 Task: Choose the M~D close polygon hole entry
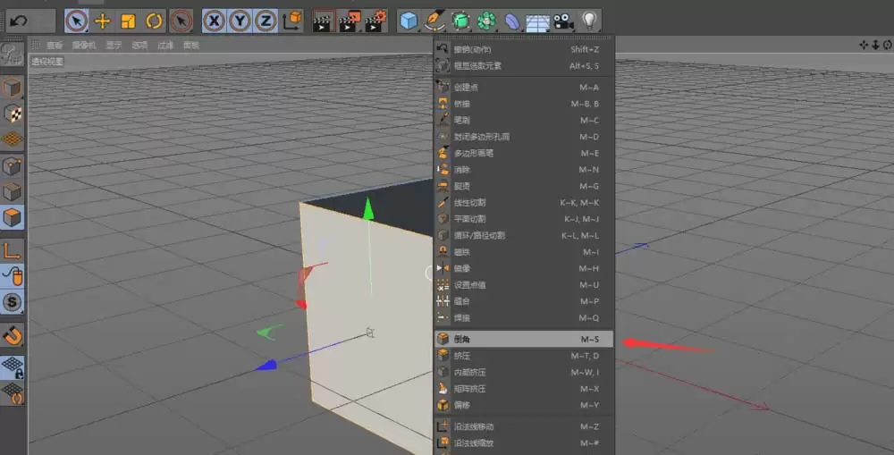[523, 137]
